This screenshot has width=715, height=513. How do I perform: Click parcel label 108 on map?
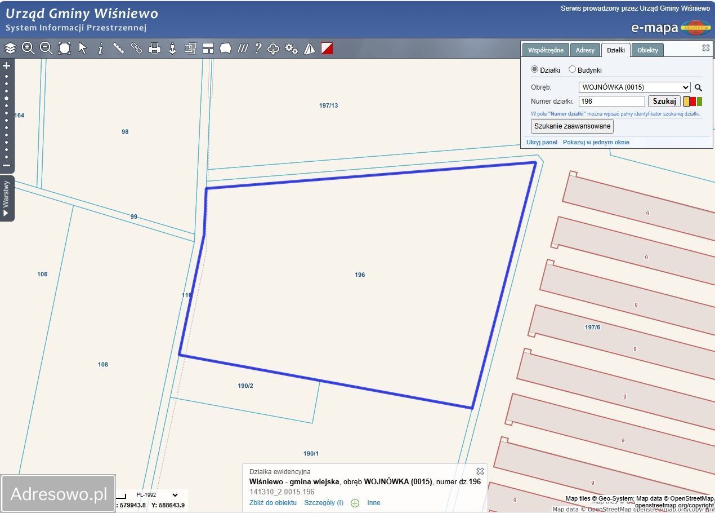pyautogui.click(x=103, y=365)
